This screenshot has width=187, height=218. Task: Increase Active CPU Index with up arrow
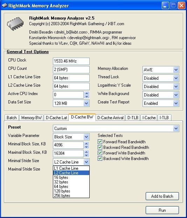[x=87, y=93]
